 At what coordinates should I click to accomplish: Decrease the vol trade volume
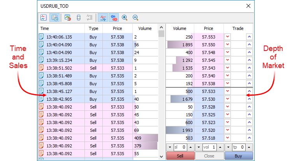coord(199,147)
